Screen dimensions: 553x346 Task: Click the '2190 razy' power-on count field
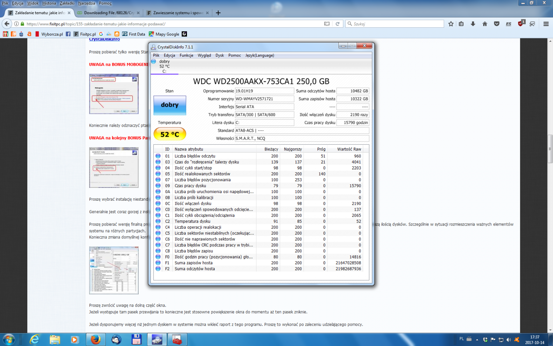353,115
